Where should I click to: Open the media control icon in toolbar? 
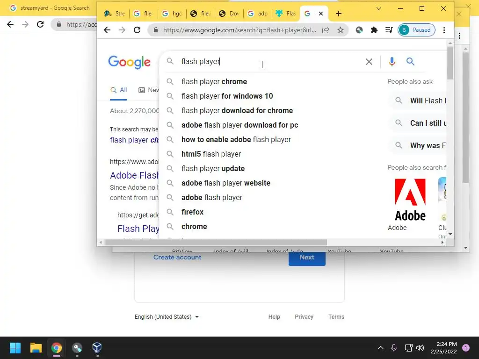pos(389,30)
